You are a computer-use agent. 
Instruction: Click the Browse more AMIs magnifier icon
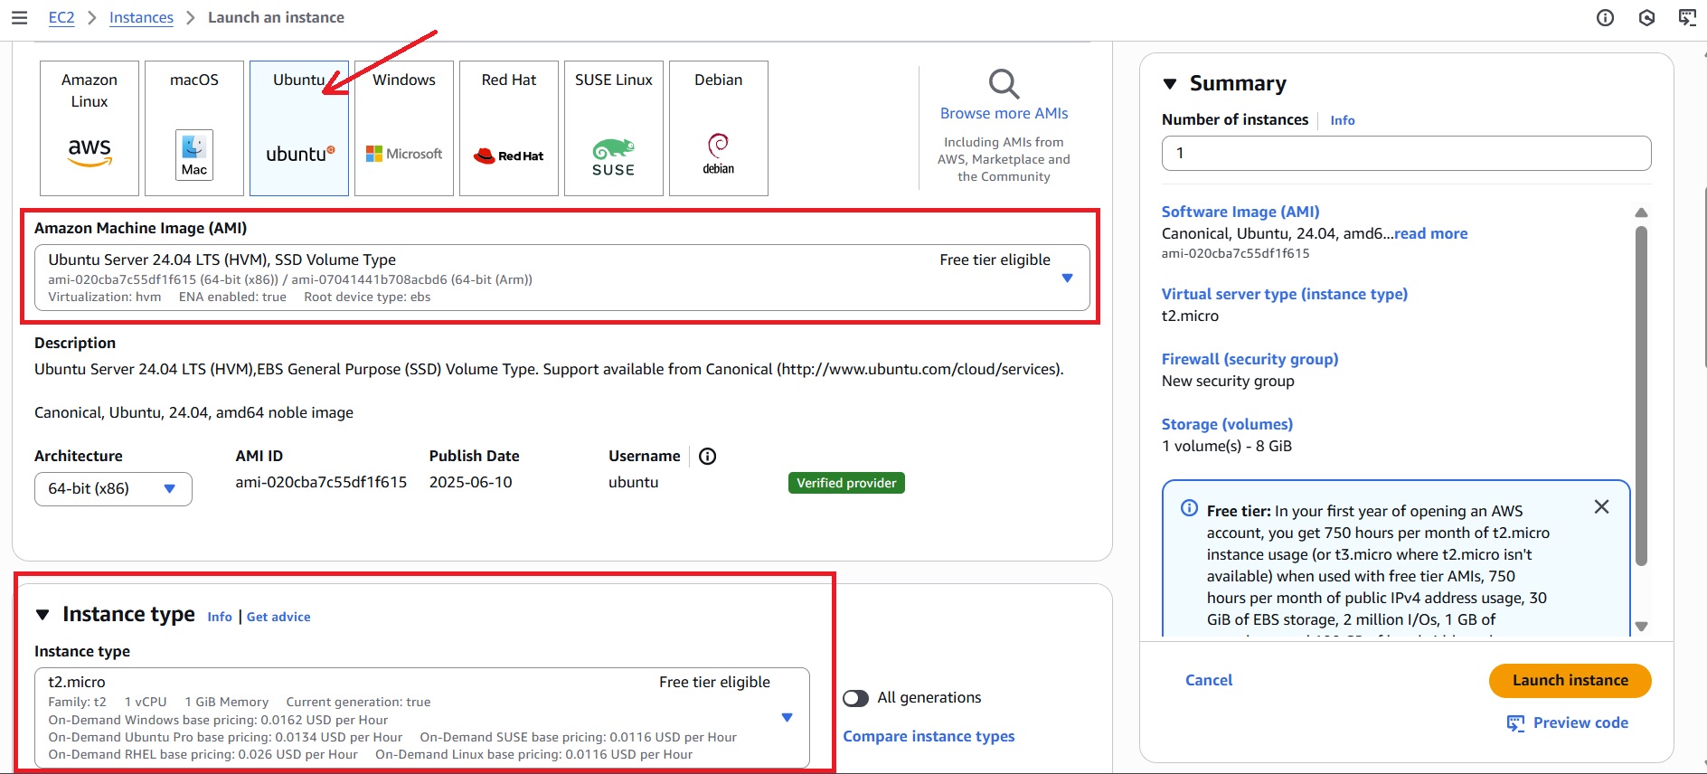pyautogui.click(x=1004, y=84)
